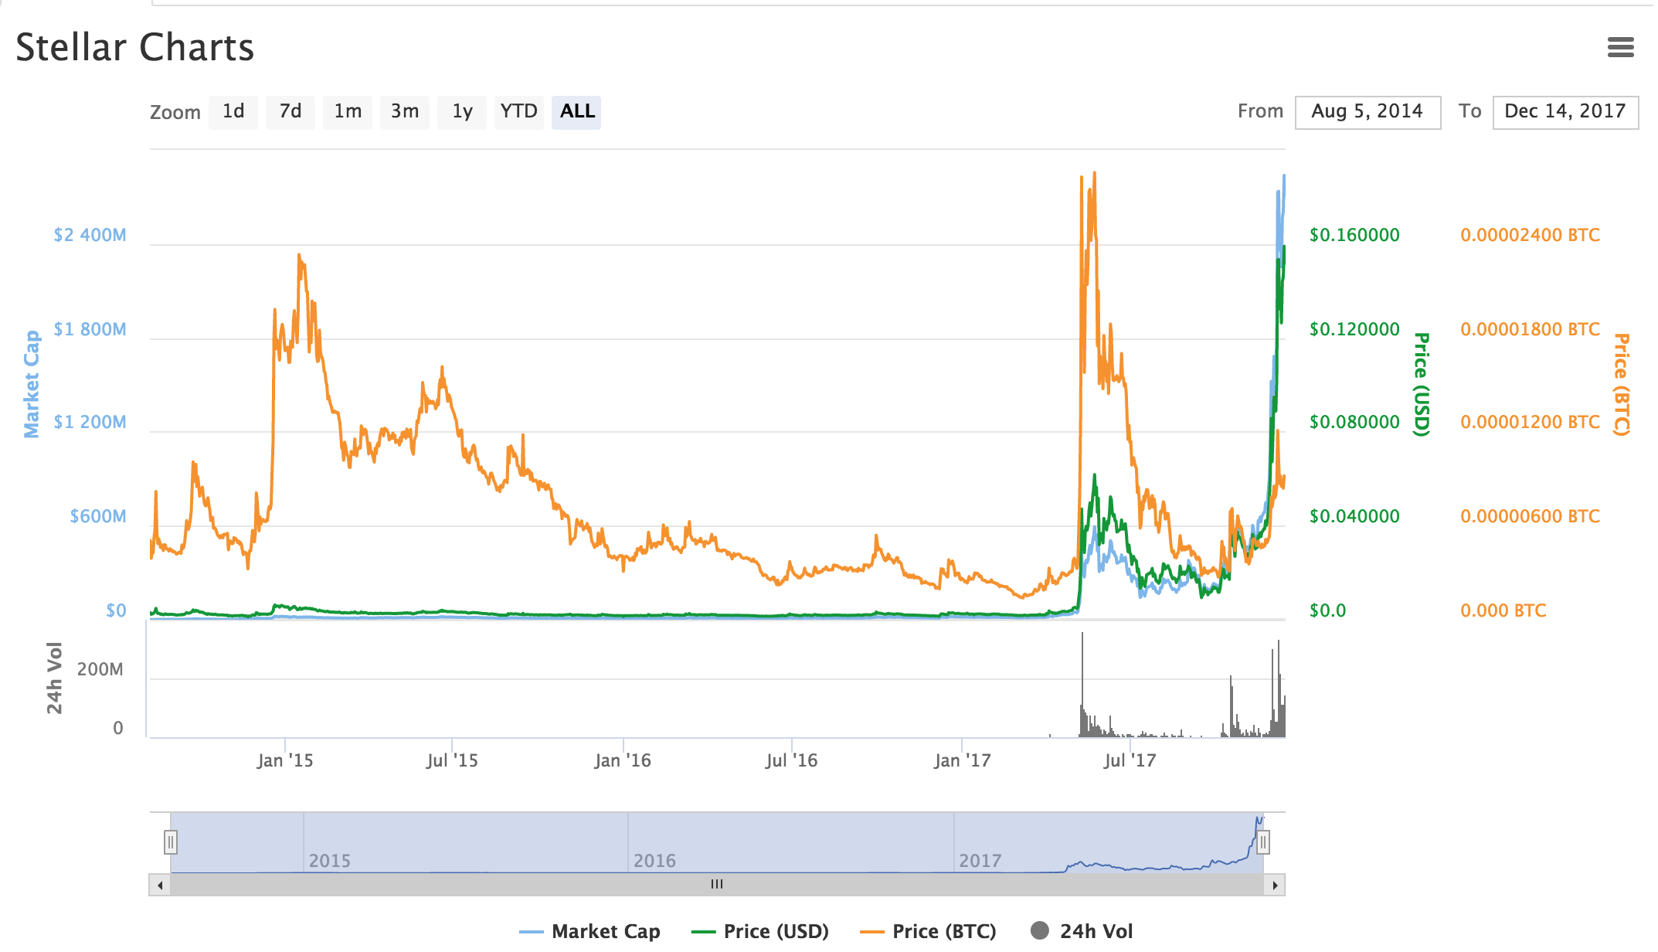Set zoom range to 3m
The image size is (1658, 952).
click(x=405, y=112)
